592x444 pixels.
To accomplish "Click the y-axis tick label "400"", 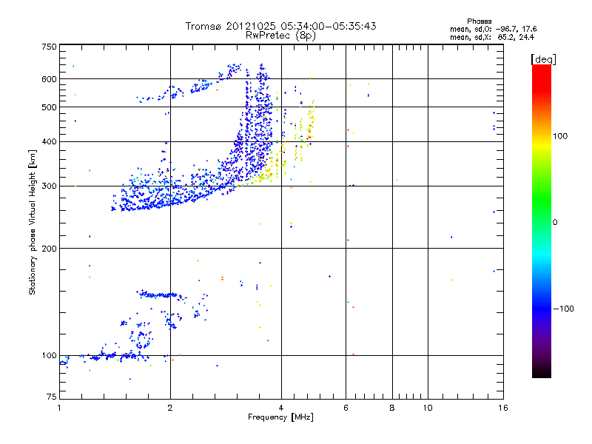I will tap(49, 141).
